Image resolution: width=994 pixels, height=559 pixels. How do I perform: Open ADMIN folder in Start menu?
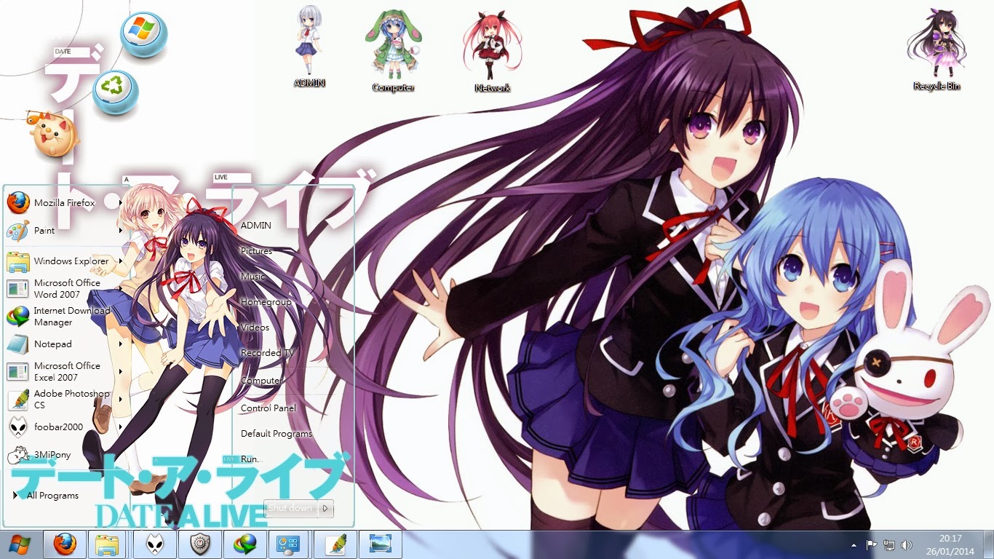(x=256, y=226)
